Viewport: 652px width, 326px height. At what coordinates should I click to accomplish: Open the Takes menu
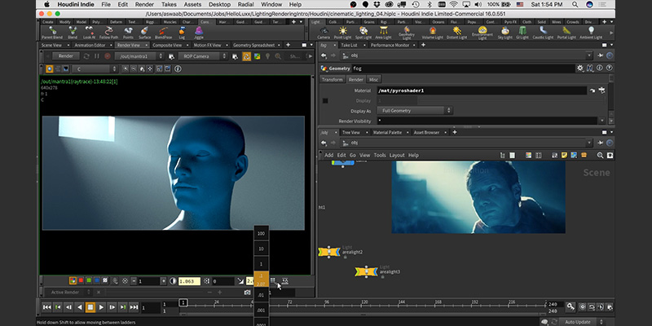[169, 4]
